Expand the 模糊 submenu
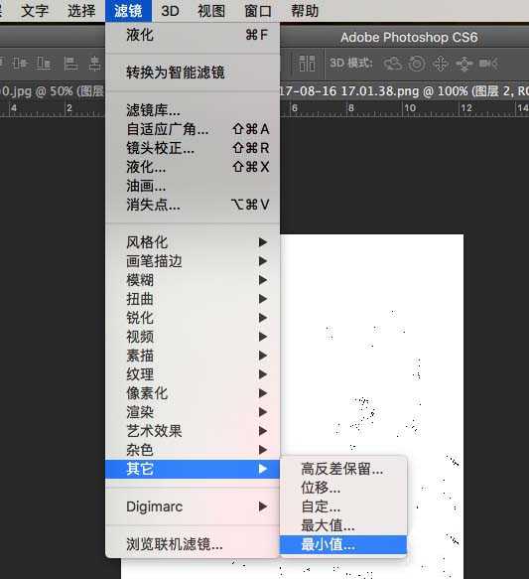529x579 pixels. click(x=193, y=280)
